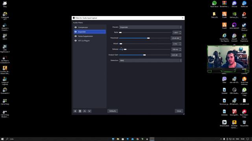Open the Recycle Bin
This screenshot has width=252, height=141.
[244, 123]
